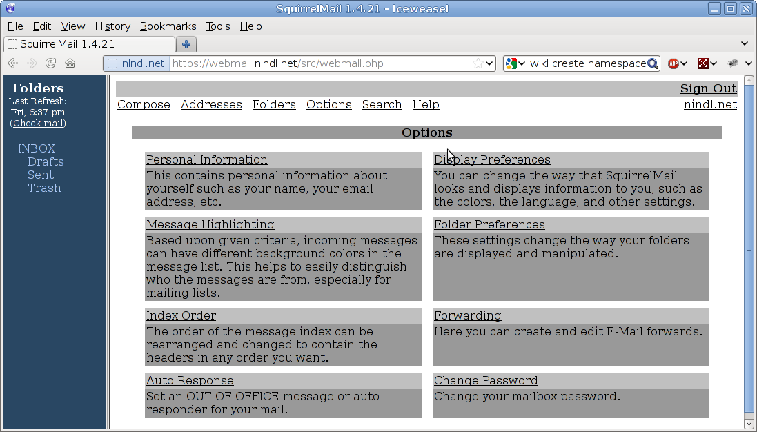Go to the Home page icon
Screen dimensions: 757x432
coord(70,63)
